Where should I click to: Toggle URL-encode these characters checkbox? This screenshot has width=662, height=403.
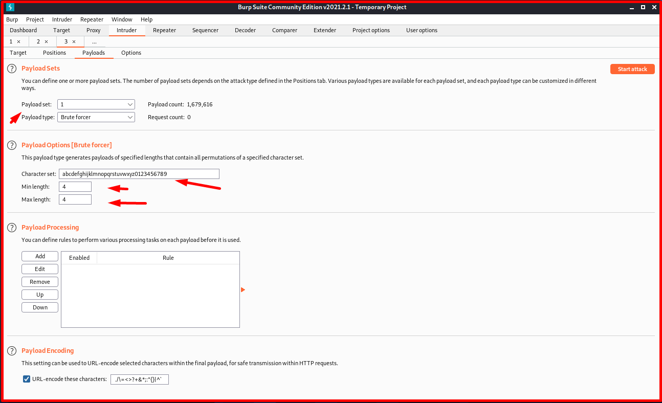click(27, 379)
